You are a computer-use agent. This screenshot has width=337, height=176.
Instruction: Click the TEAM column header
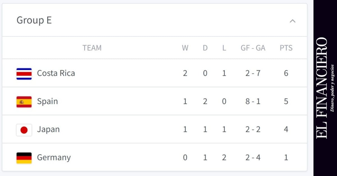[92, 48]
